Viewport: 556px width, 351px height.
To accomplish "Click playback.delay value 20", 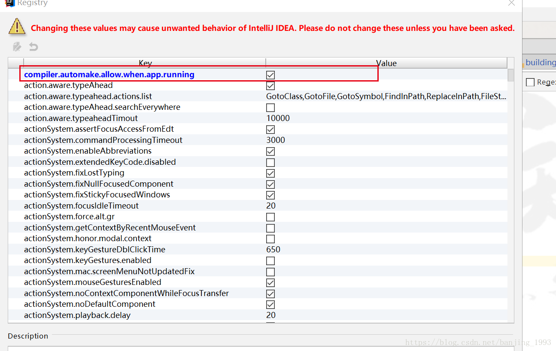I will point(271,315).
